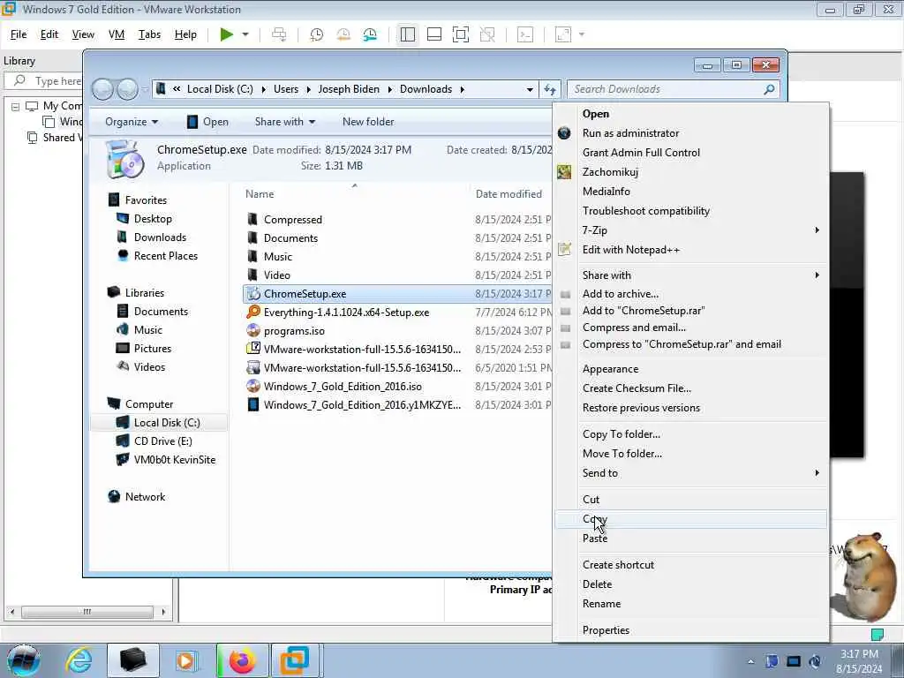Open Internet Explorer from taskbar

coord(79,660)
